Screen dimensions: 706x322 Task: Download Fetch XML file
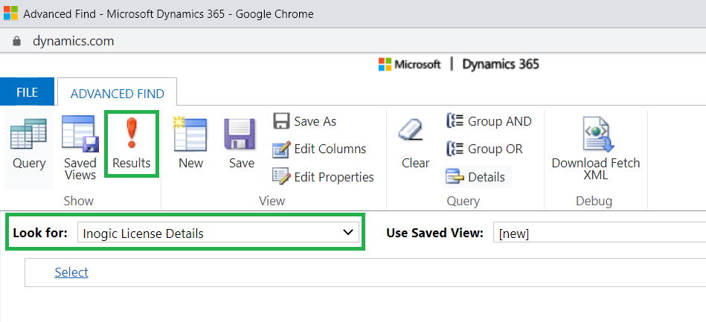point(596,149)
